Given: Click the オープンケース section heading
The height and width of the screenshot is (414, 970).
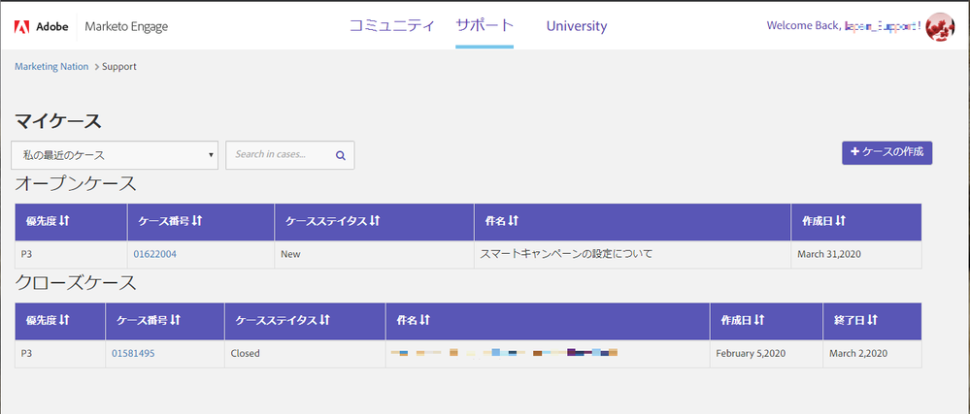Looking at the screenshot, I should (75, 183).
